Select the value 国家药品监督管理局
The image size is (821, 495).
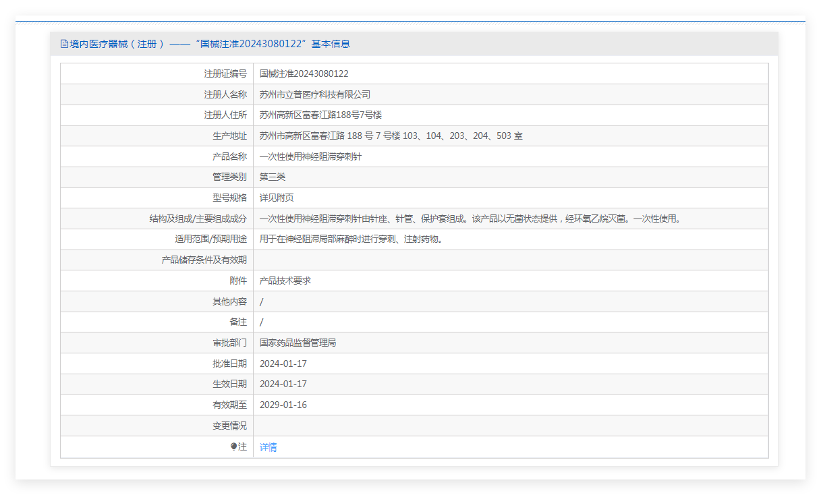click(x=298, y=343)
